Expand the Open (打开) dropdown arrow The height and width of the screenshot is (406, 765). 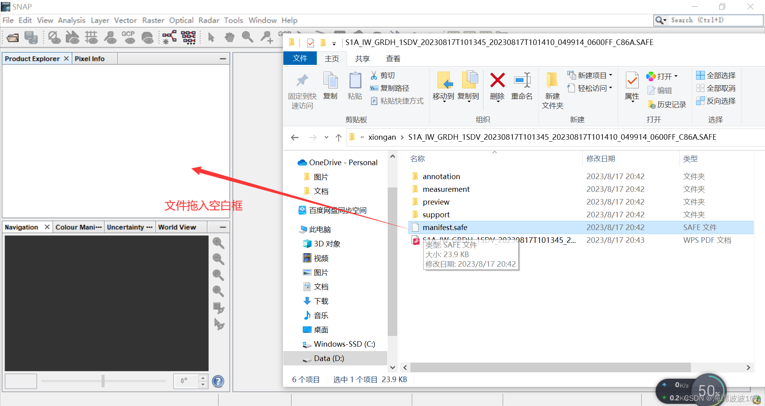[676, 76]
